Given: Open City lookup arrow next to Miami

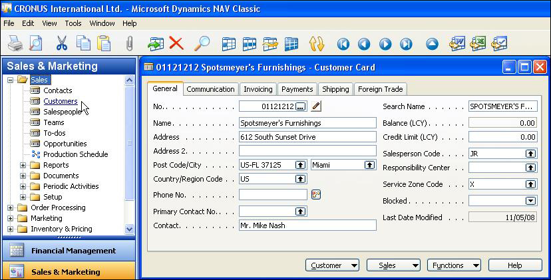Looking at the screenshot, I should [369, 165].
